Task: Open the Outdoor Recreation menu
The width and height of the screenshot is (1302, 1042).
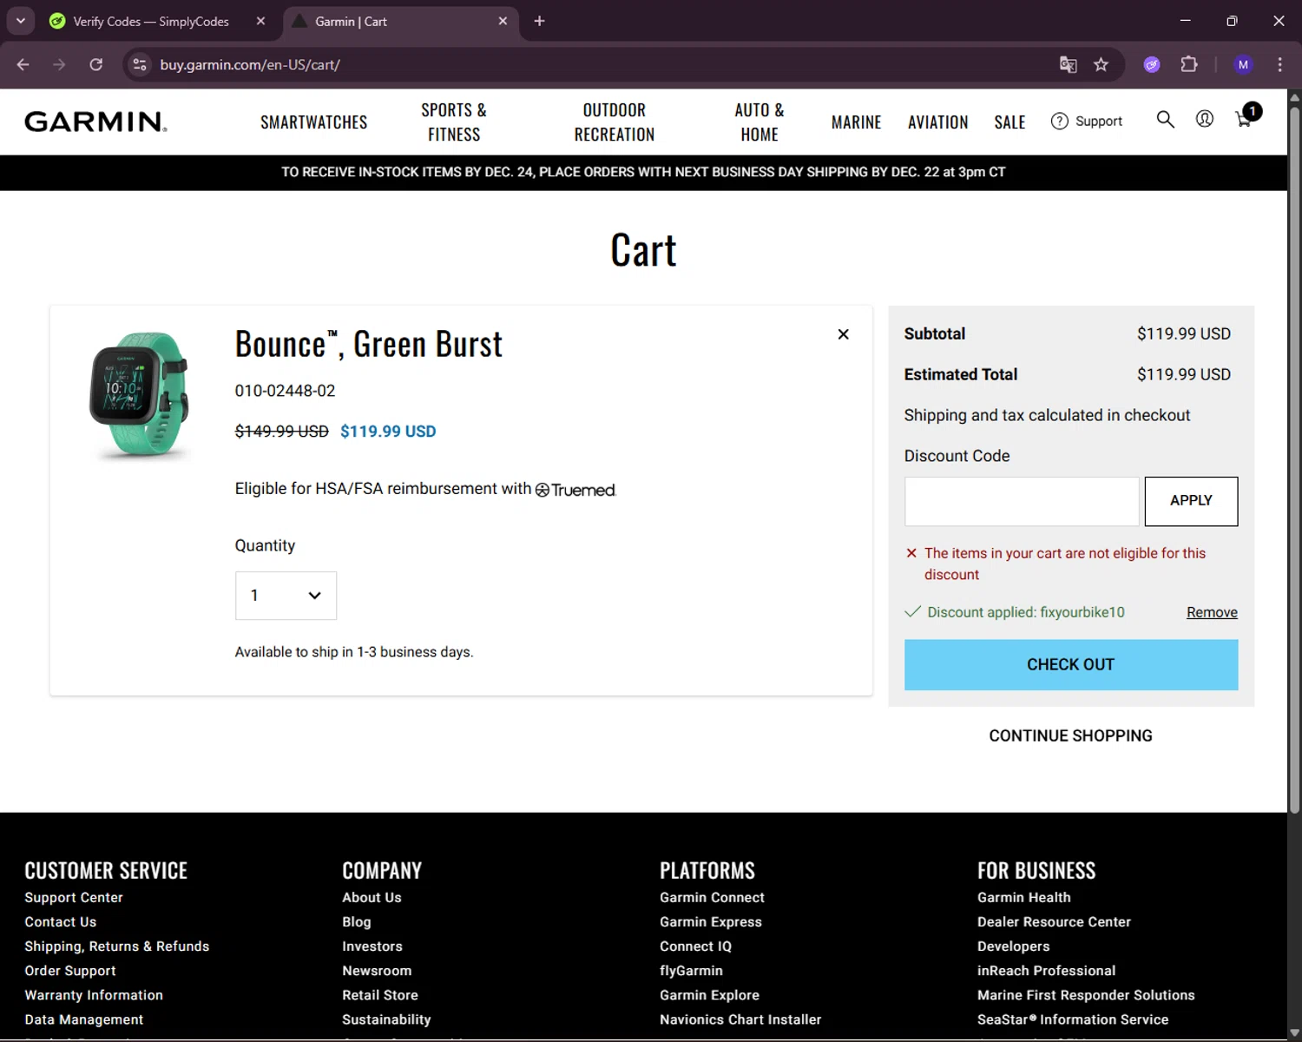Action: coord(615,122)
